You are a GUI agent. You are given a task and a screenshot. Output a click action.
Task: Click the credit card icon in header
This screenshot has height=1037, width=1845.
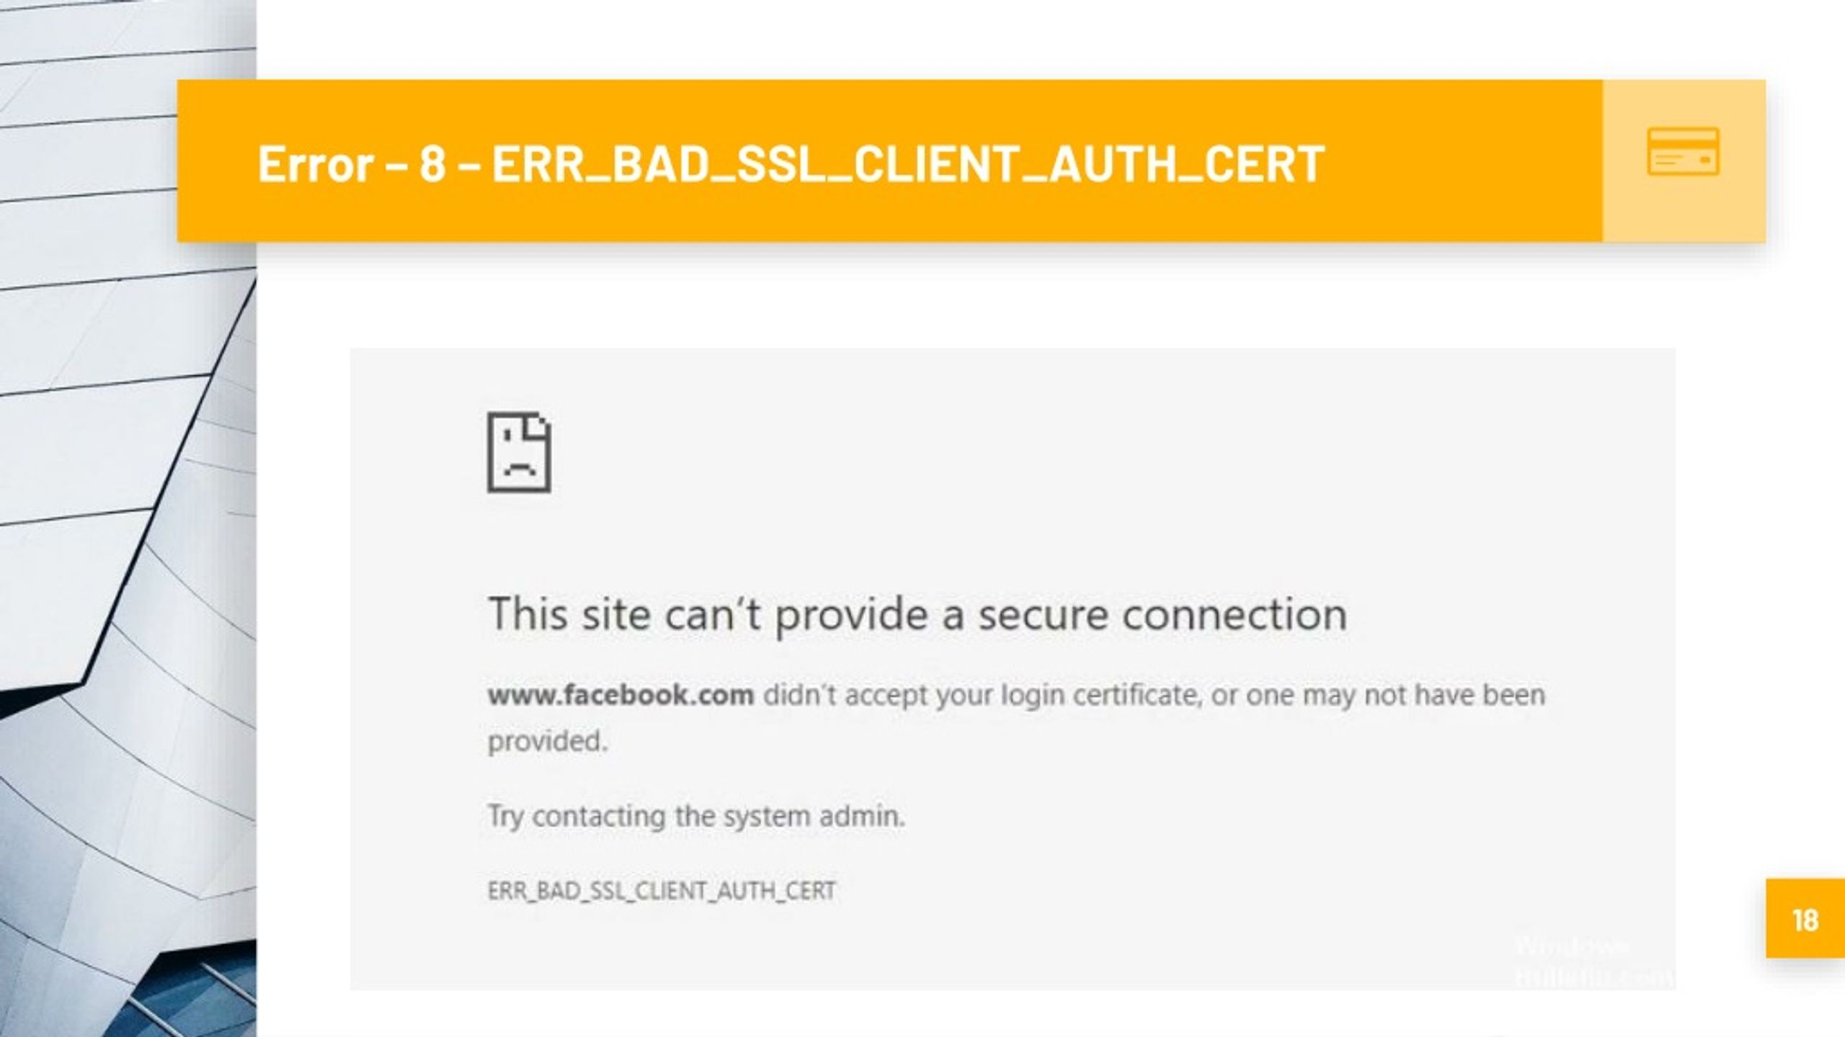click(1684, 151)
